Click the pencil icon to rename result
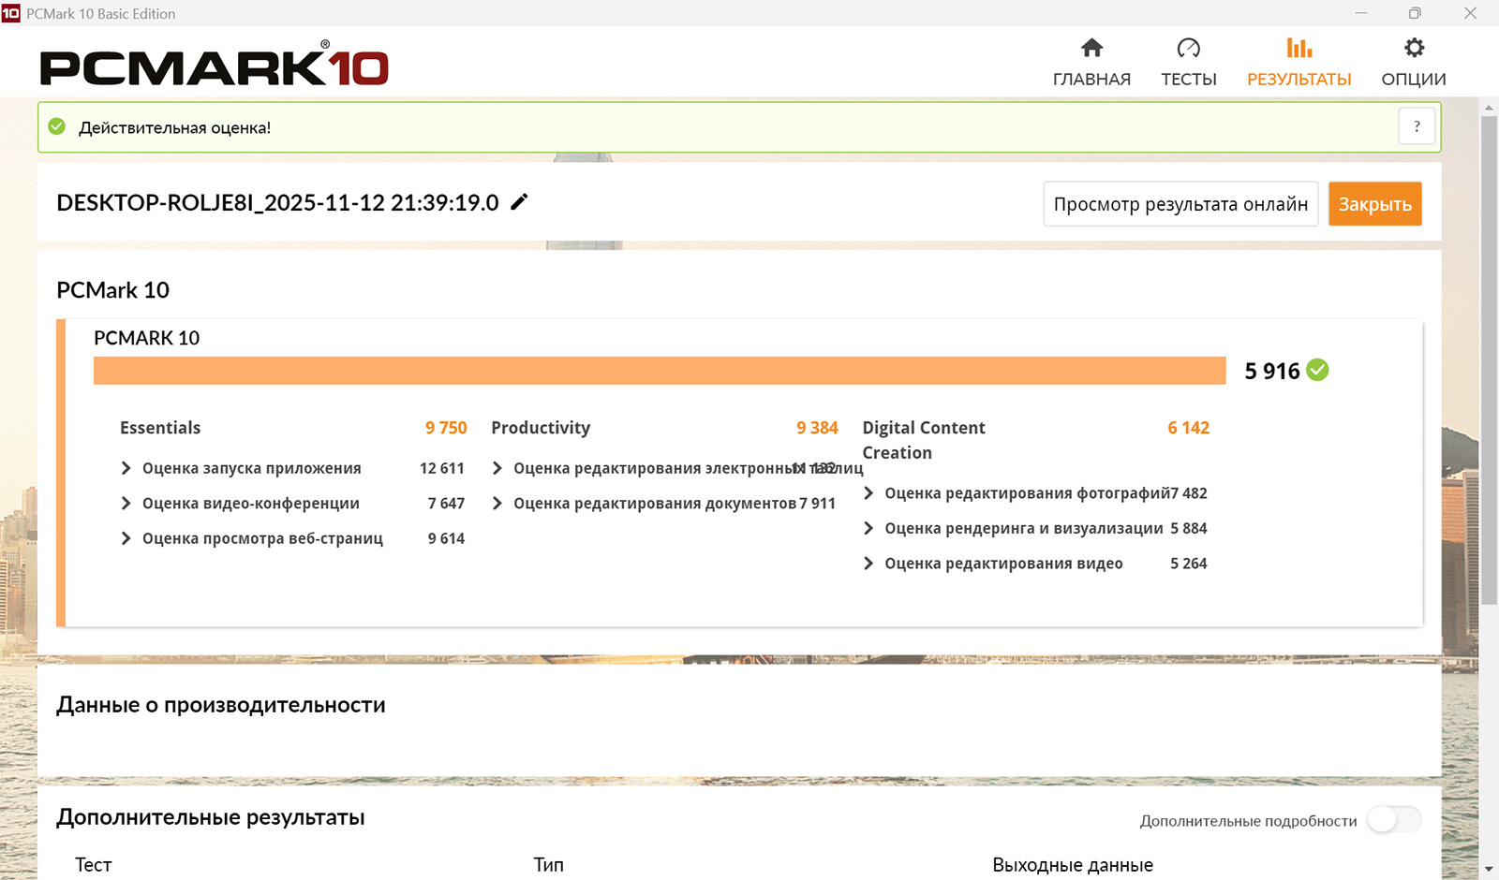This screenshot has width=1499, height=880. 519,202
